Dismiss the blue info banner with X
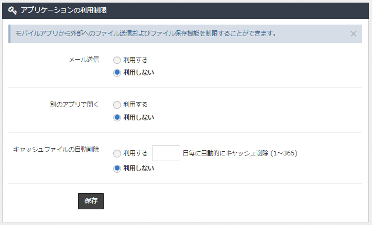The height and width of the screenshot is (225, 372). (x=353, y=34)
